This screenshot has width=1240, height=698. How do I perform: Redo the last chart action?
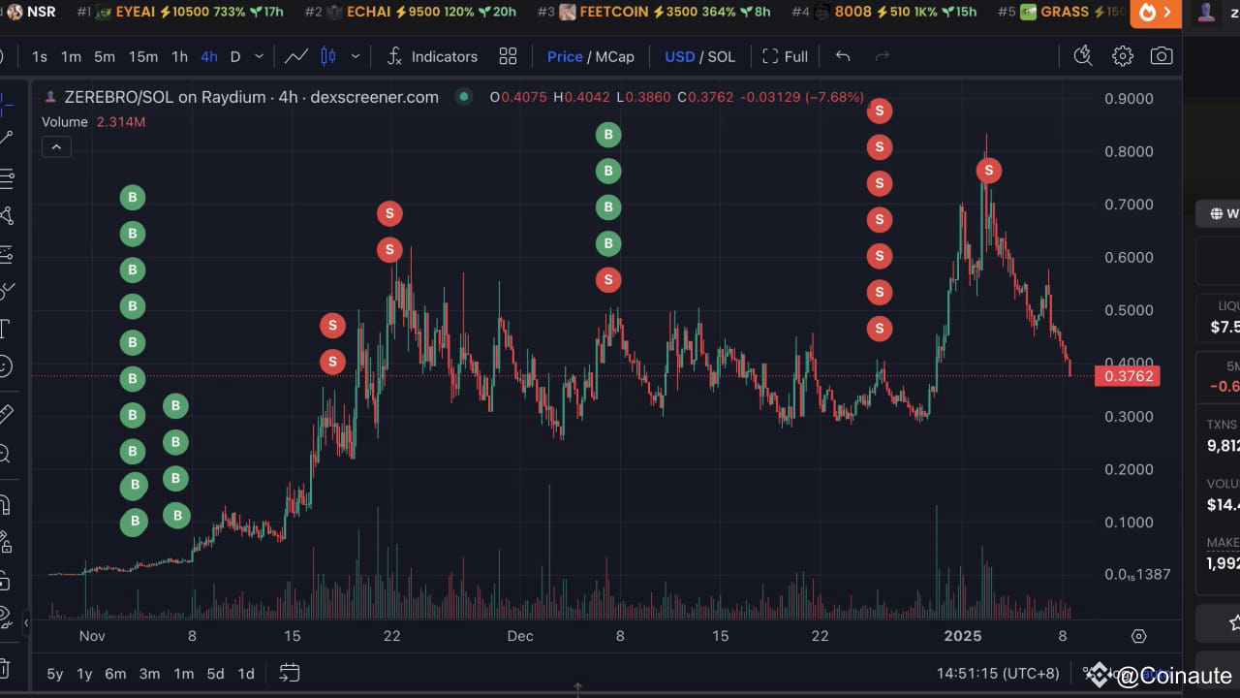882,56
